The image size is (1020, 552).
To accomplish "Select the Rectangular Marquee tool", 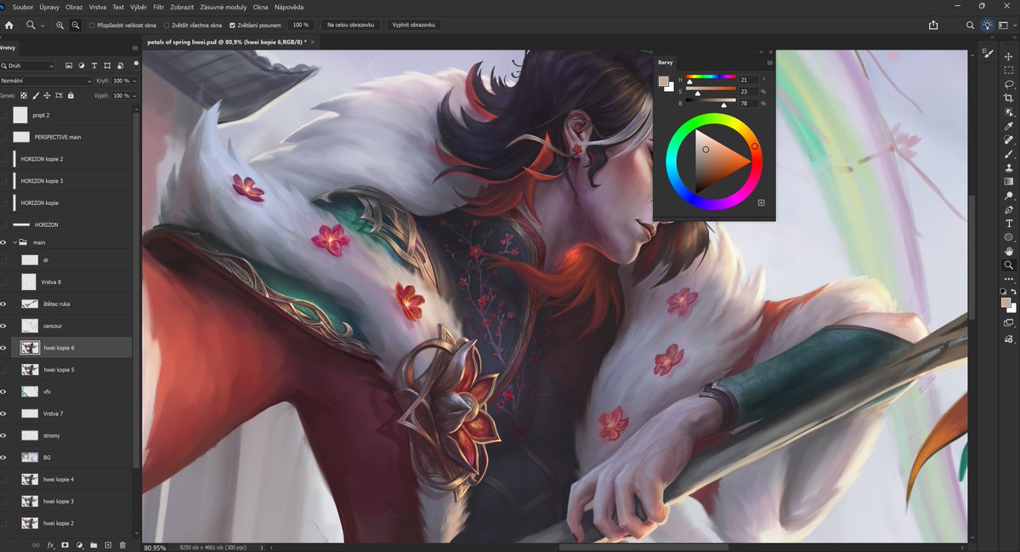I will pyautogui.click(x=1009, y=70).
